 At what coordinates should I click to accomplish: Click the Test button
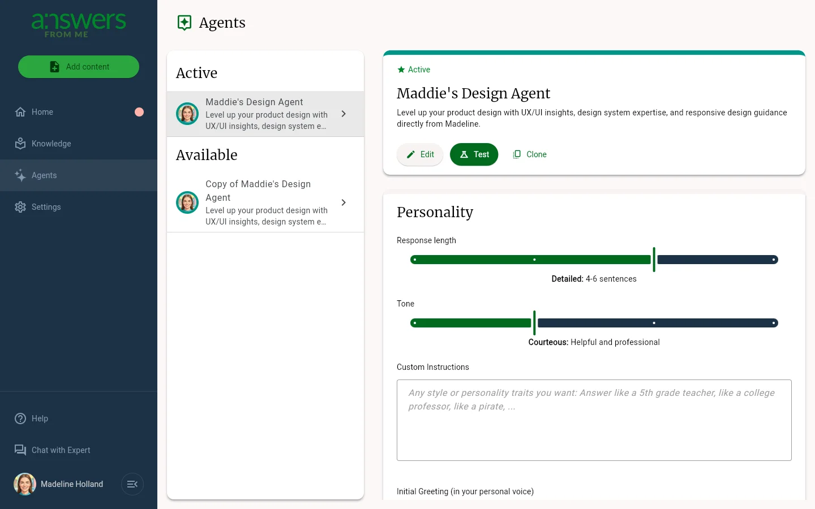474,154
